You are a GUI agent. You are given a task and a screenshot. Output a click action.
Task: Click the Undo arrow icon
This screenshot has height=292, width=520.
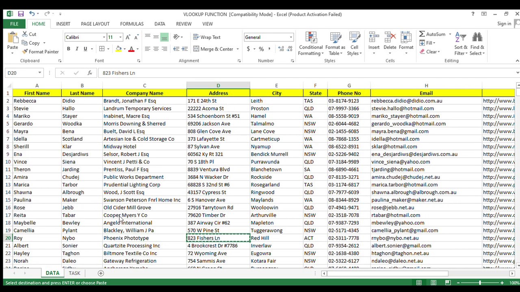point(31,14)
